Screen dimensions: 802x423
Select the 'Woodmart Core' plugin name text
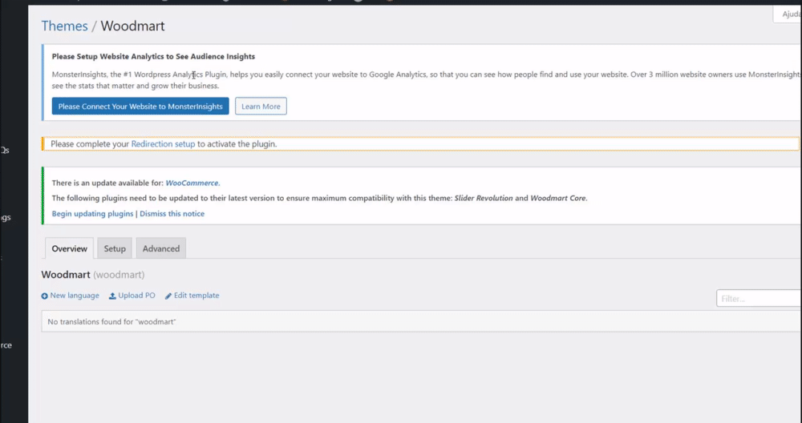click(558, 198)
